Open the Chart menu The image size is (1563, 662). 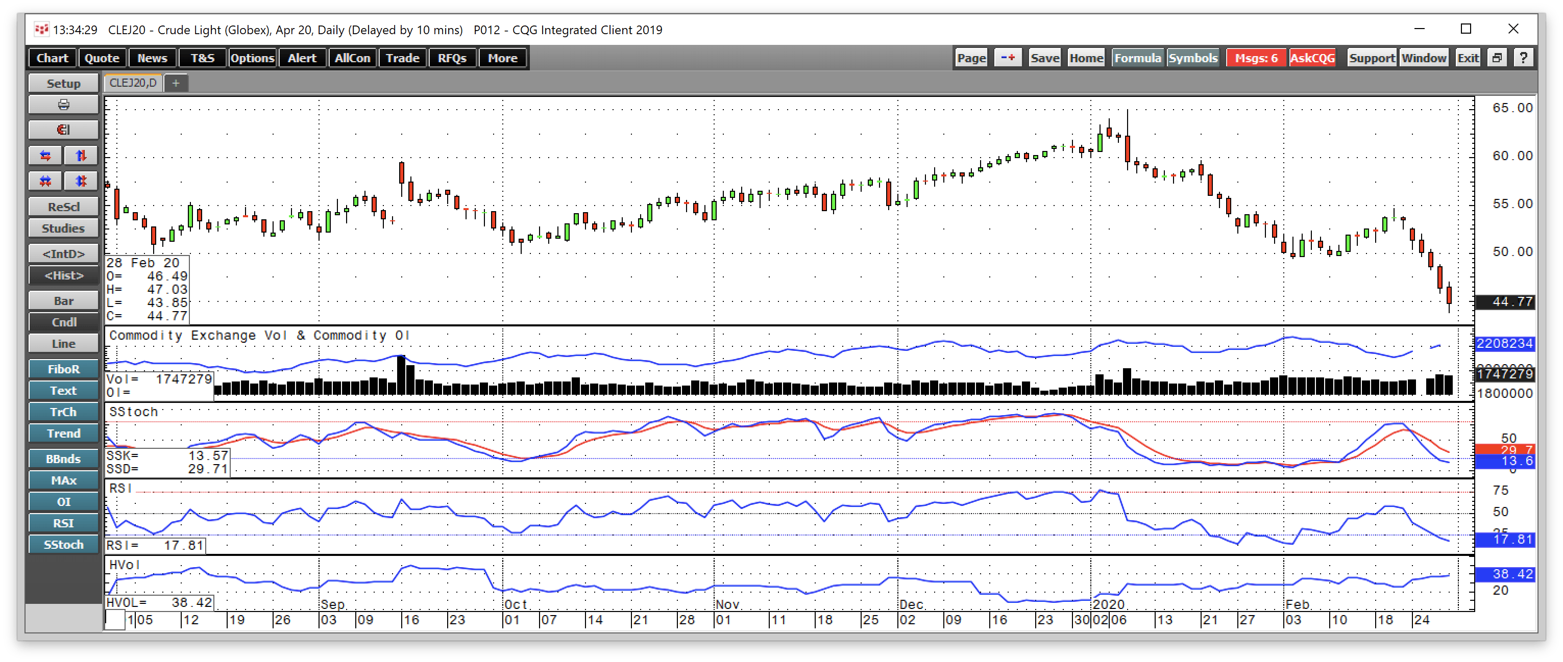click(52, 58)
